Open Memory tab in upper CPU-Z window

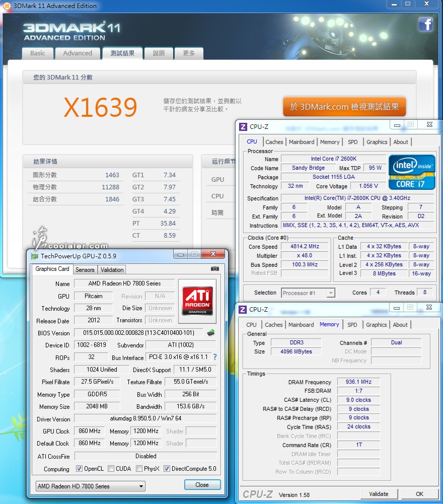click(x=330, y=142)
